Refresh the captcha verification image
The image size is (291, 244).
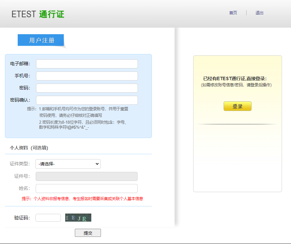click(x=78, y=218)
